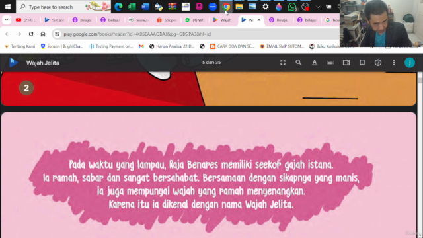
Task: Go forward in browser history
Action: click(x=19, y=34)
